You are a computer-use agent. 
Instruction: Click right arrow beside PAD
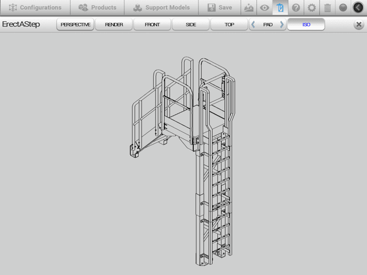coord(282,25)
